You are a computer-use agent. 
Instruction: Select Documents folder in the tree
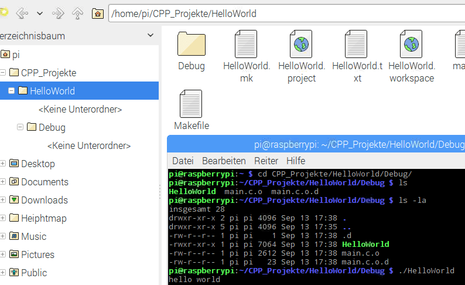(45, 182)
